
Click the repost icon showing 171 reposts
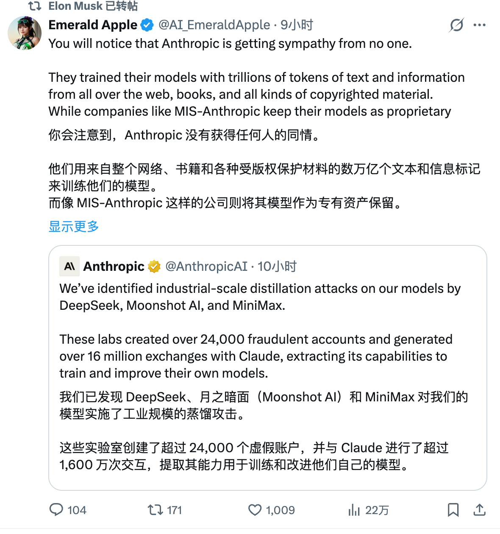click(156, 510)
